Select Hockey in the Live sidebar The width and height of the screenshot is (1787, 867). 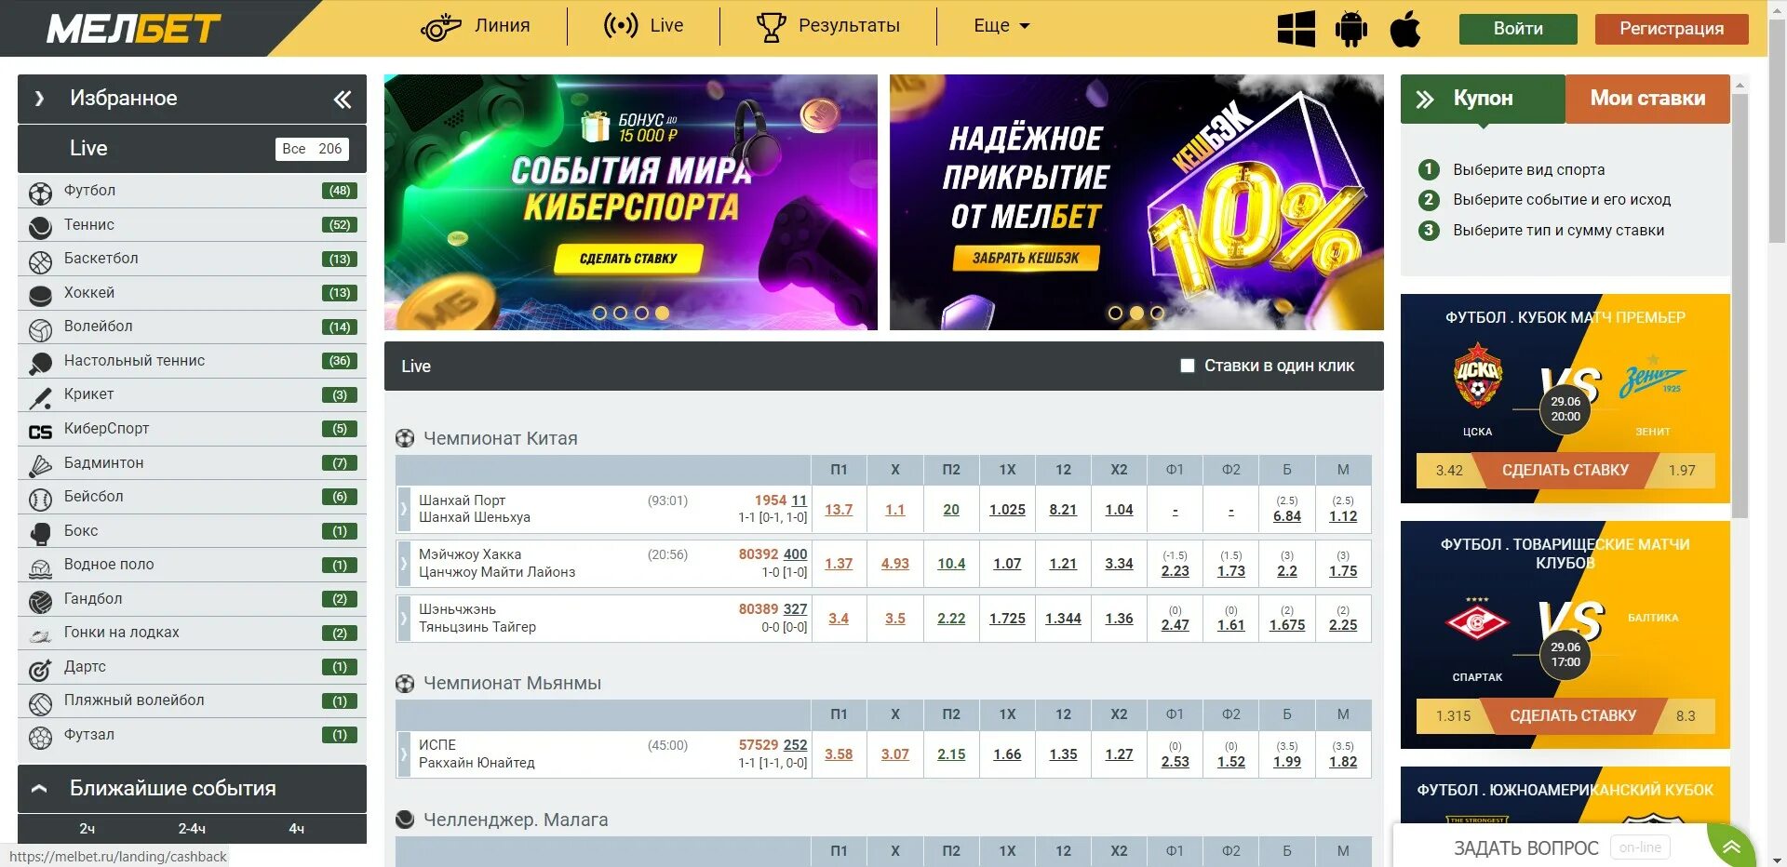tap(192, 293)
